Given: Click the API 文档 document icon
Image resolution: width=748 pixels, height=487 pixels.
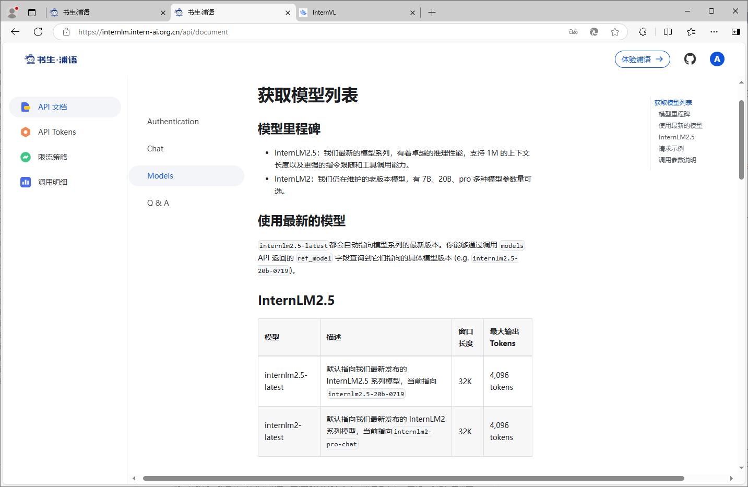Looking at the screenshot, I should (26, 107).
